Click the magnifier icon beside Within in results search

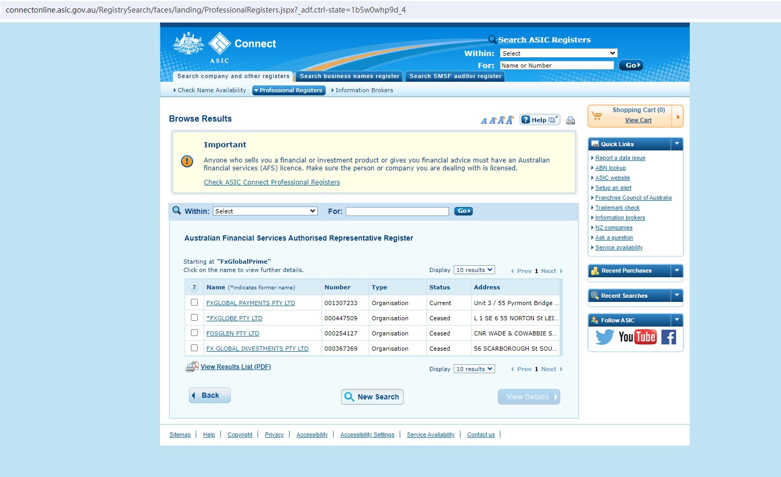point(177,211)
